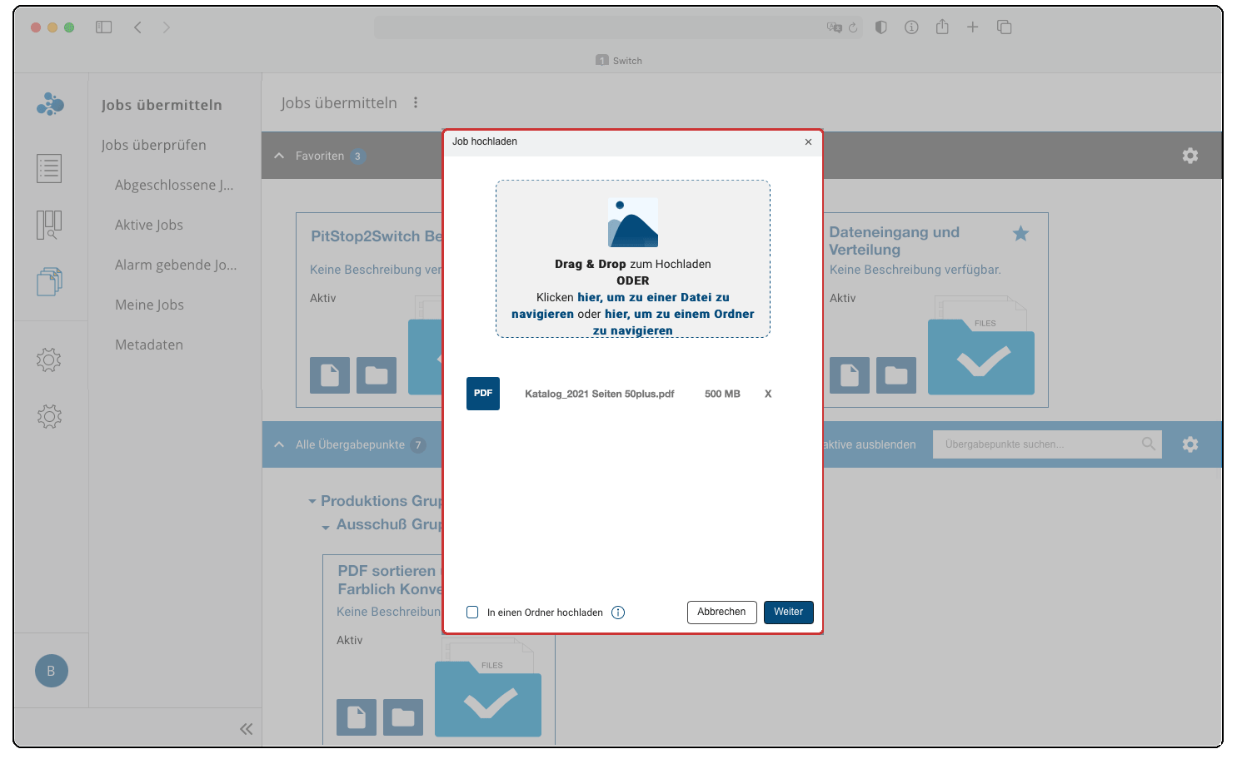
Task: Click the user avatar B
Action: pyautogui.click(x=51, y=671)
